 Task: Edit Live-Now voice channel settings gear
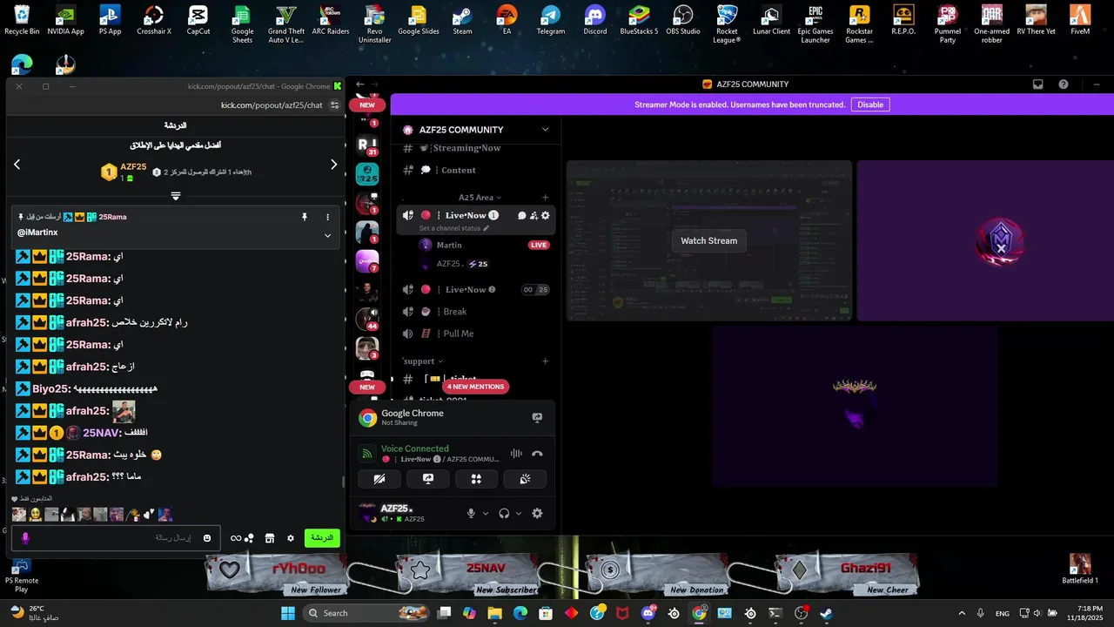tap(546, 215)
